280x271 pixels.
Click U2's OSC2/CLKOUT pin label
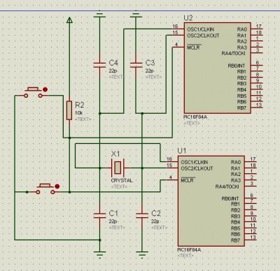(x=203, y=36)
